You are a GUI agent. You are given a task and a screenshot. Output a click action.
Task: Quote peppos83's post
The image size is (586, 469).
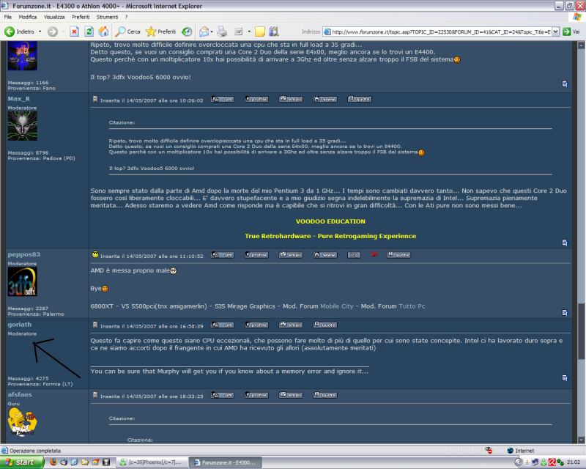(398, 255)
